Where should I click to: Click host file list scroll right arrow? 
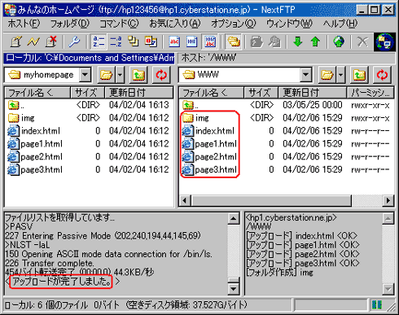388,201
